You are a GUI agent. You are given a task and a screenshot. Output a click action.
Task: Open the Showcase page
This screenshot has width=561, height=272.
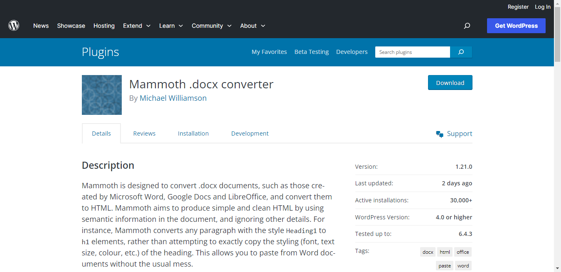(71, 26)
